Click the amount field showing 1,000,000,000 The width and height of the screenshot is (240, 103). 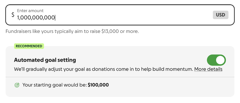[x=36, y=18]
